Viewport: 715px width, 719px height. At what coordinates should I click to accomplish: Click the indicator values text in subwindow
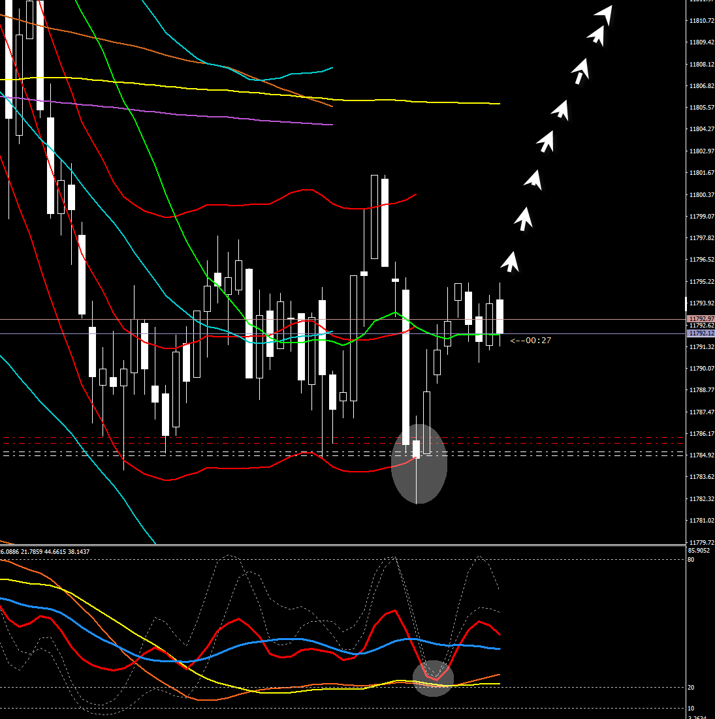[46, 552]
